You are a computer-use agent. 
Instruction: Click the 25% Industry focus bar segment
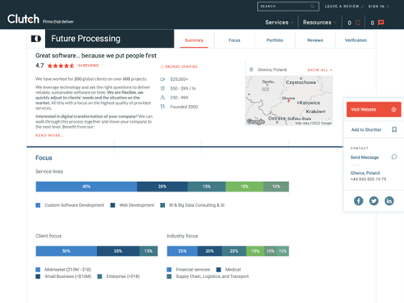[183, 251]
